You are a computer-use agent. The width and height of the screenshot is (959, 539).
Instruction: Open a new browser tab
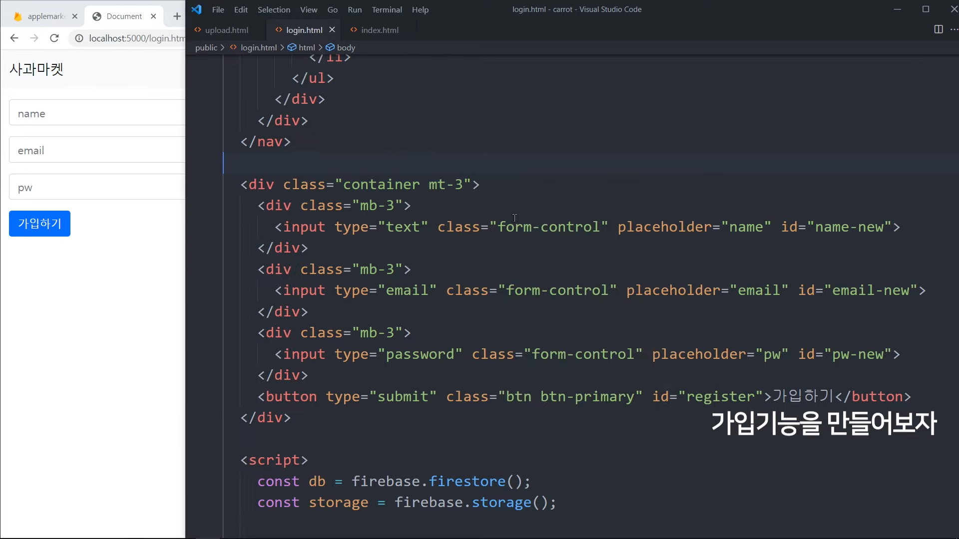click(177, 16)
